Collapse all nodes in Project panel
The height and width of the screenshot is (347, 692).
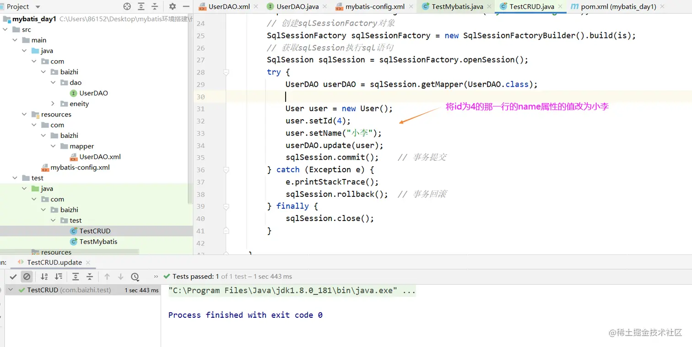pyautogui.click(x=155, y=6)
